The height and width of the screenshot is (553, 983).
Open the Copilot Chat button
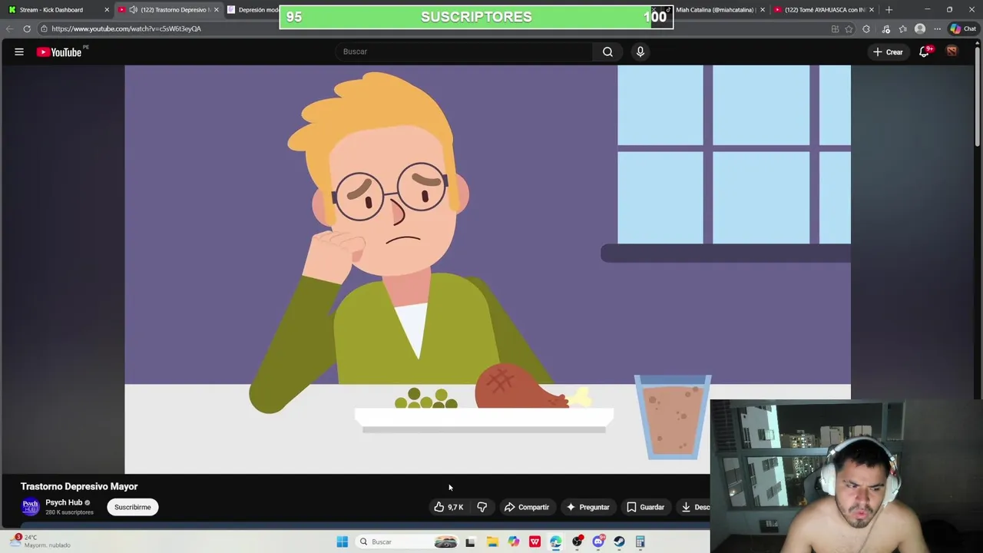point(962,28)
